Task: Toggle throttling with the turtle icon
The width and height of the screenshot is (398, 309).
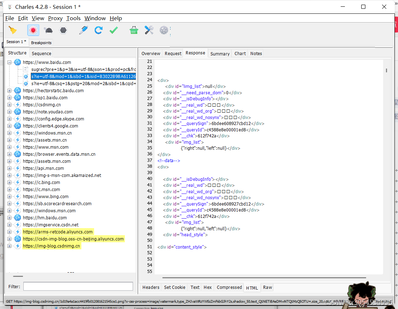Action: click(48, 30)
